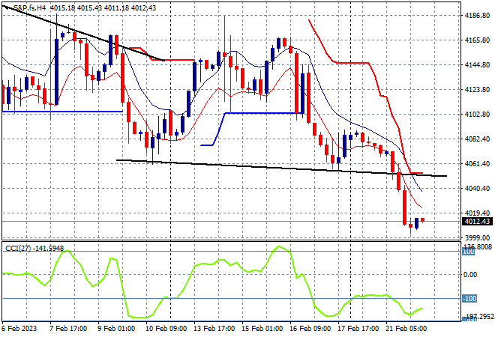This screenshot has width=495, height=337.
Task: Click the blue 100 level tag in CCI pane
Action: click(469, 252)
